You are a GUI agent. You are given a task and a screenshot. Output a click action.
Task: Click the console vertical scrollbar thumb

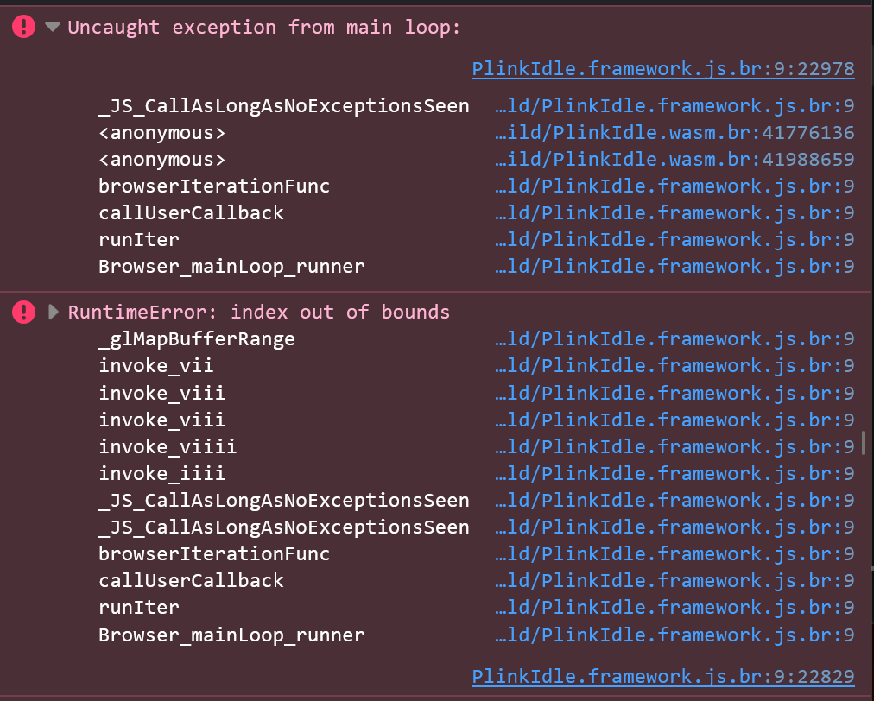coord(864,443)
